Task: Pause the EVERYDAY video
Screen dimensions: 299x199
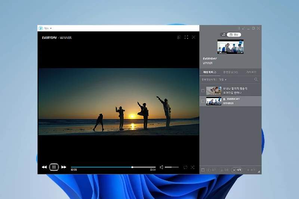Action: [x=54, y=167]
